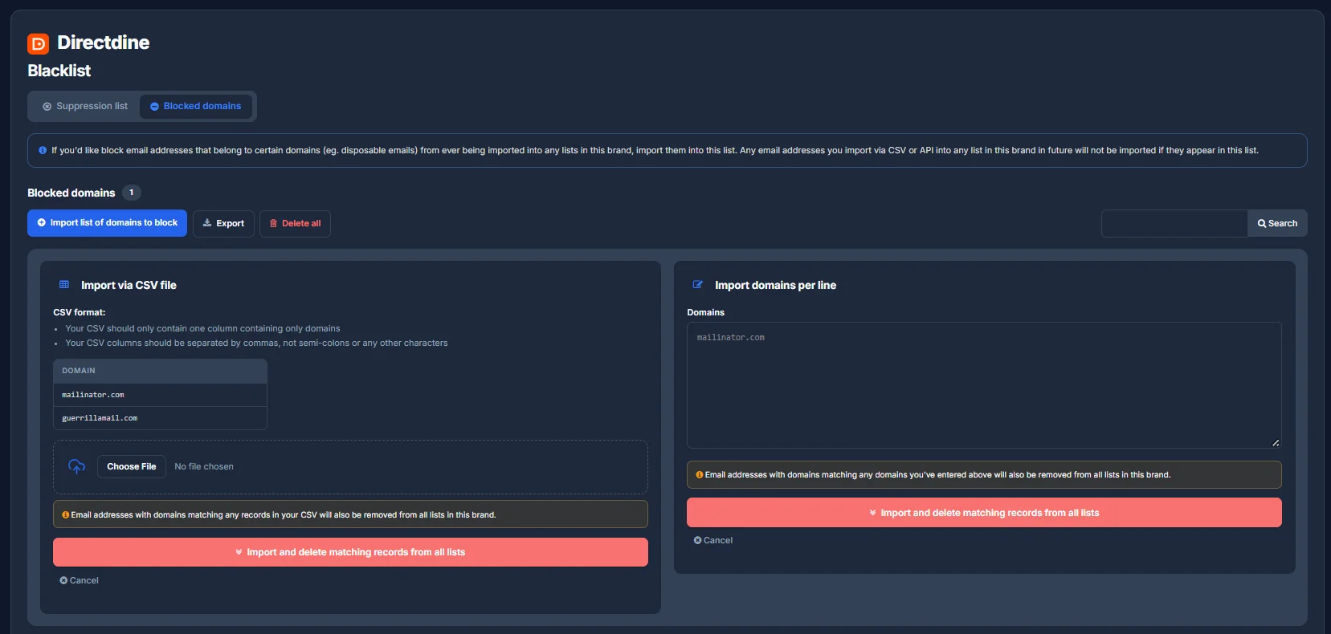Click the guerrillamail.com sample table row
This screenshot has height=634, width=1331.
(160, 418)
